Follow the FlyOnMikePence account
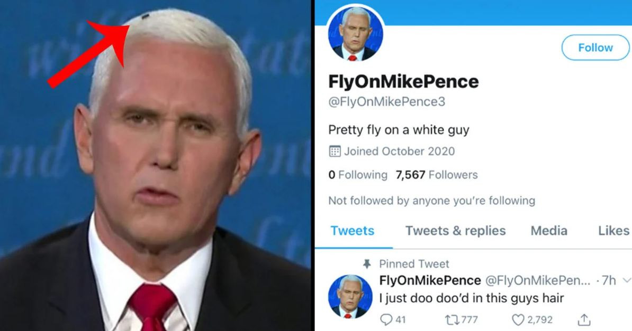 595,48
